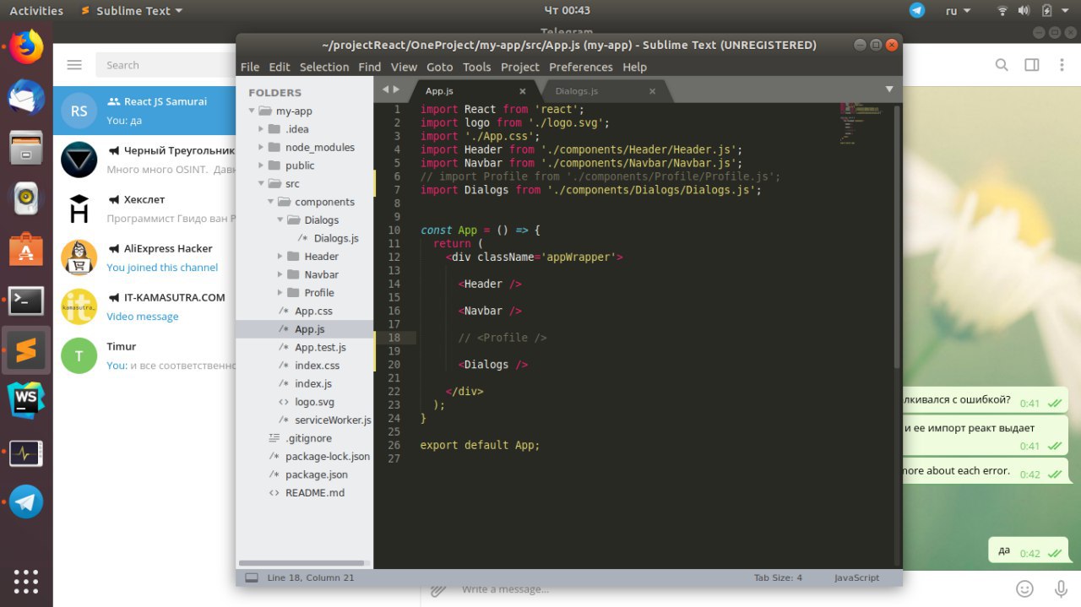This screenshot has height=607, width=1081.
Task: Click Tab Size: 4 in status bar
Action: [x=778, y=578]
